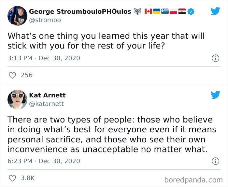Click the Twitter bird icon on George's tweet
228x187 pixels.
point(215,11)
